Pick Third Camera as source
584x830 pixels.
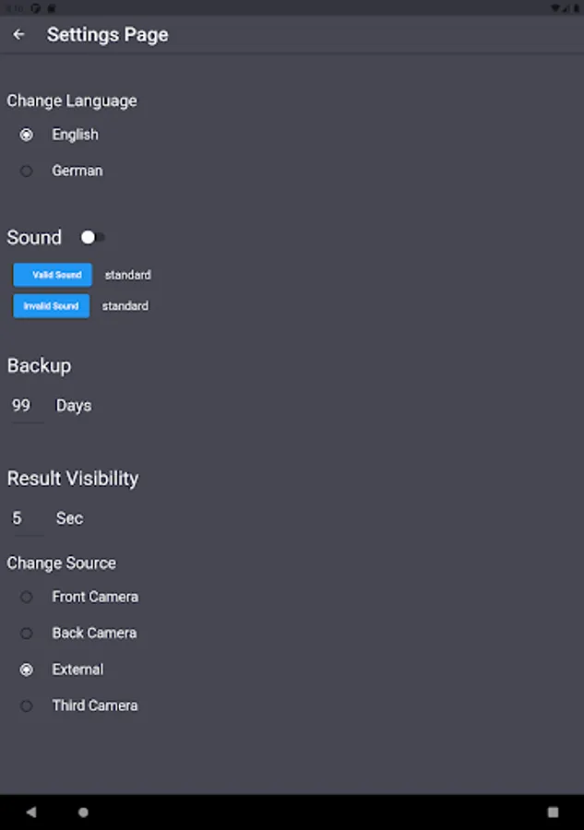[27, 705]
